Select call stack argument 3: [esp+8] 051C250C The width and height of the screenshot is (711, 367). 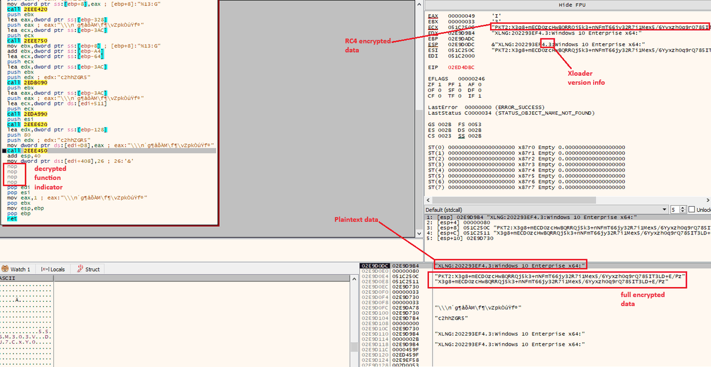click(x=569, y=228)
